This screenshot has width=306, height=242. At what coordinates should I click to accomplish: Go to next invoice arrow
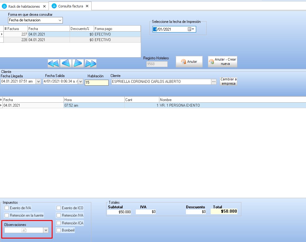78,63
